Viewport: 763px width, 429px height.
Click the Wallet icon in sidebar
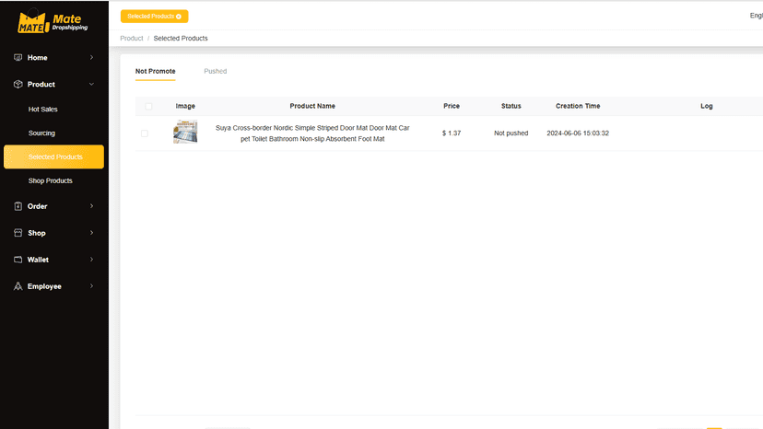18,260
